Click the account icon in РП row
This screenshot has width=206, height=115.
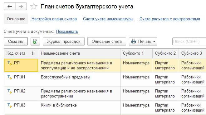[9, 63]
